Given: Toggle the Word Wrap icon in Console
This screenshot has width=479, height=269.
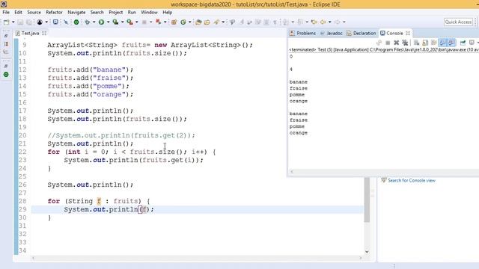Looking at the screenshot, I should (x=433, y=43).
